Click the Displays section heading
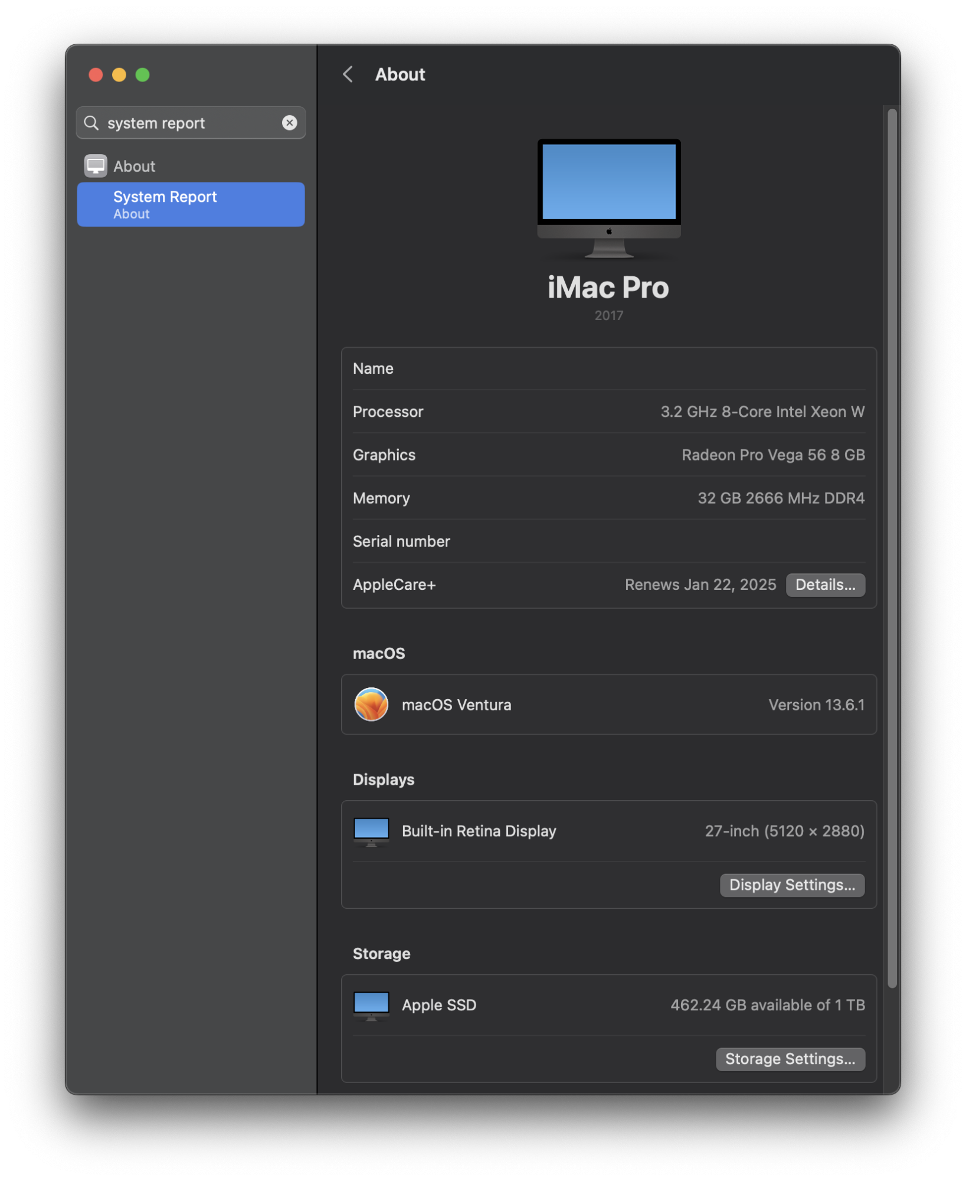 (x=384, y=780)
